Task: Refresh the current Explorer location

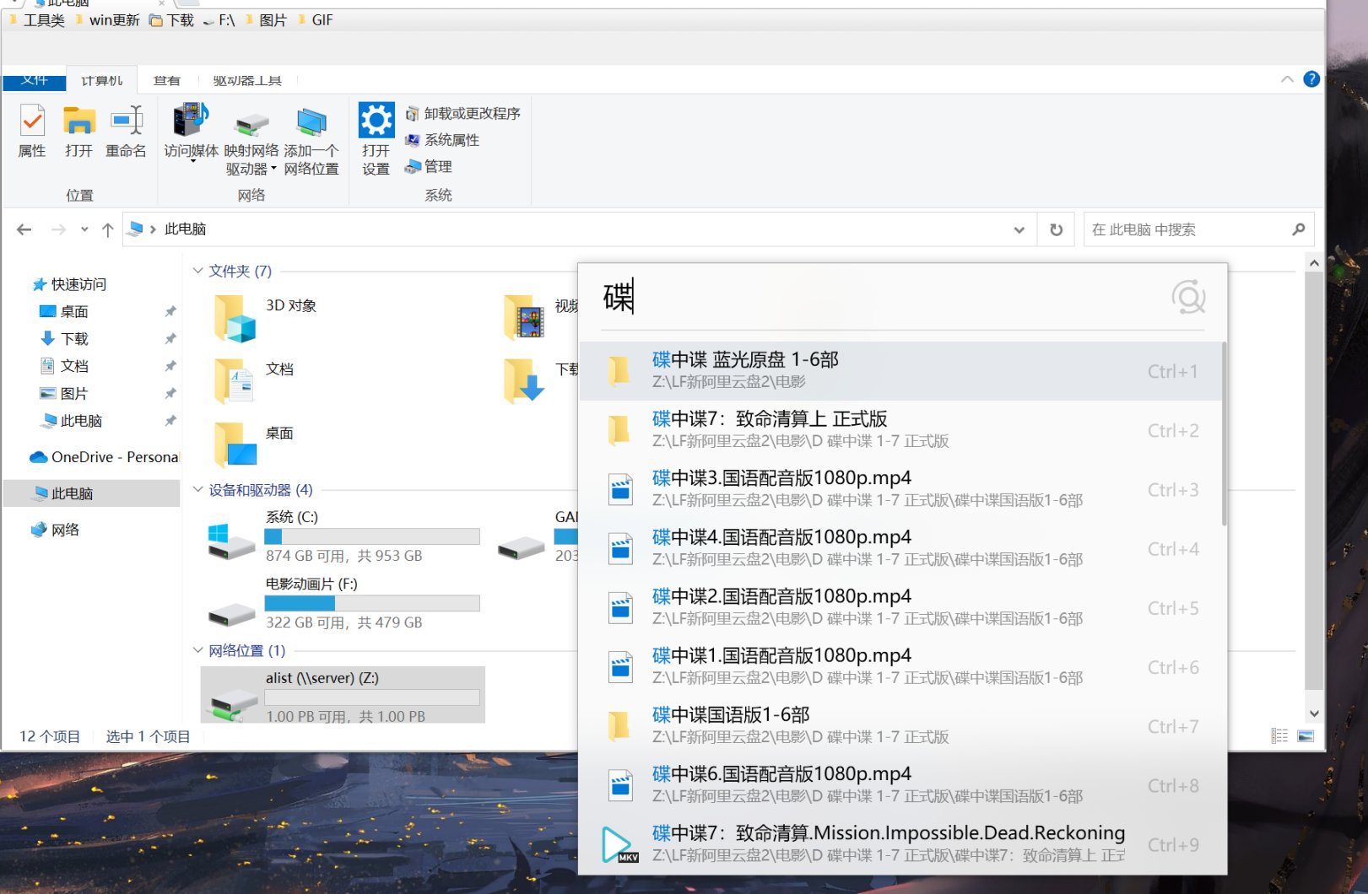Action: point(1056,229)
